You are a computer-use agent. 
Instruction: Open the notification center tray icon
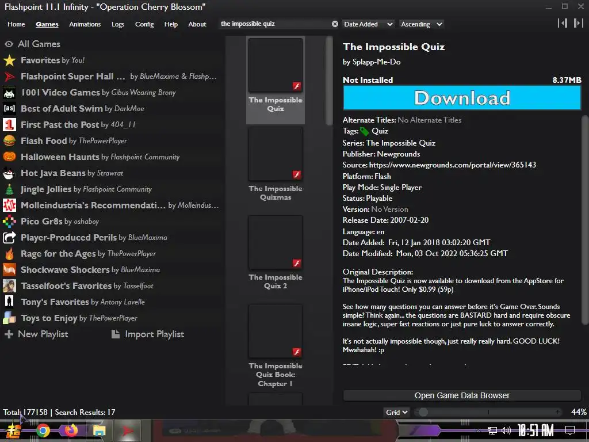tap(570, 430)
